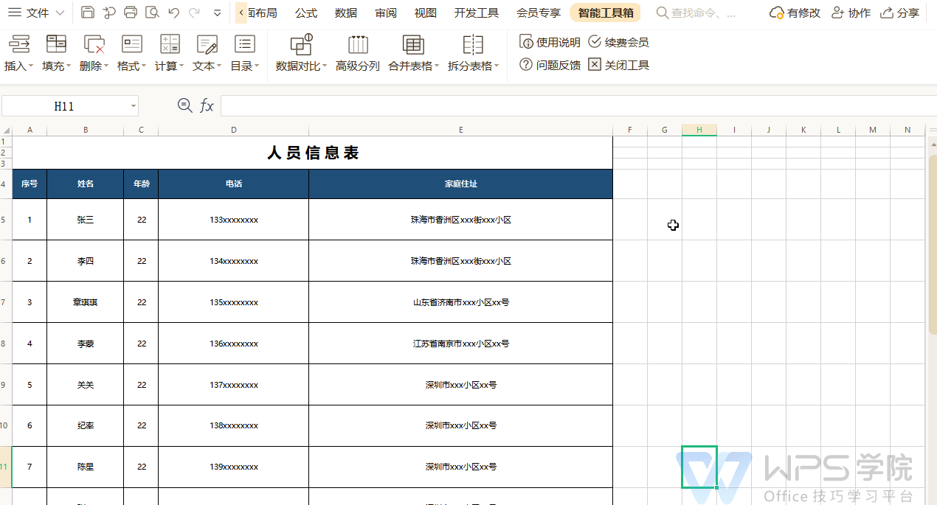The height and width of the screenshot is (505, 937).
Task: Click the 数据对比 data compare icon
Action: tap(302, 44)
